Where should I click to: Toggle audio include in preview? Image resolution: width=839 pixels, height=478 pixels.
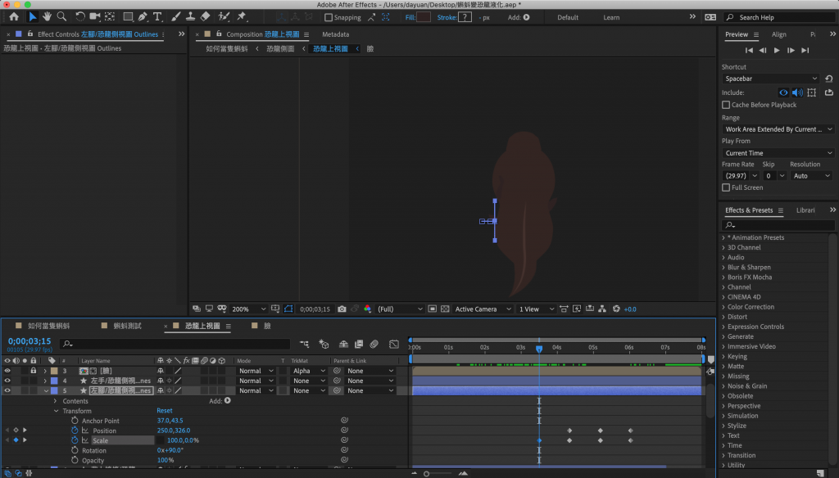(797, 92)
